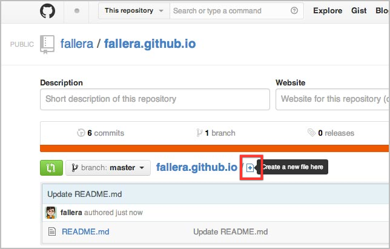Open the fallera.github.io breadcrumb path link

(x=196, y=167)
